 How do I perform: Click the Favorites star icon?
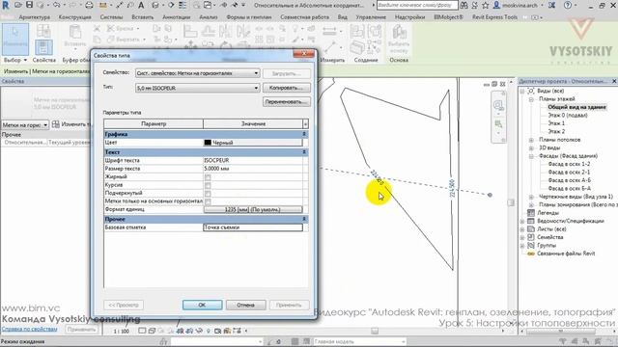point(485,6)
